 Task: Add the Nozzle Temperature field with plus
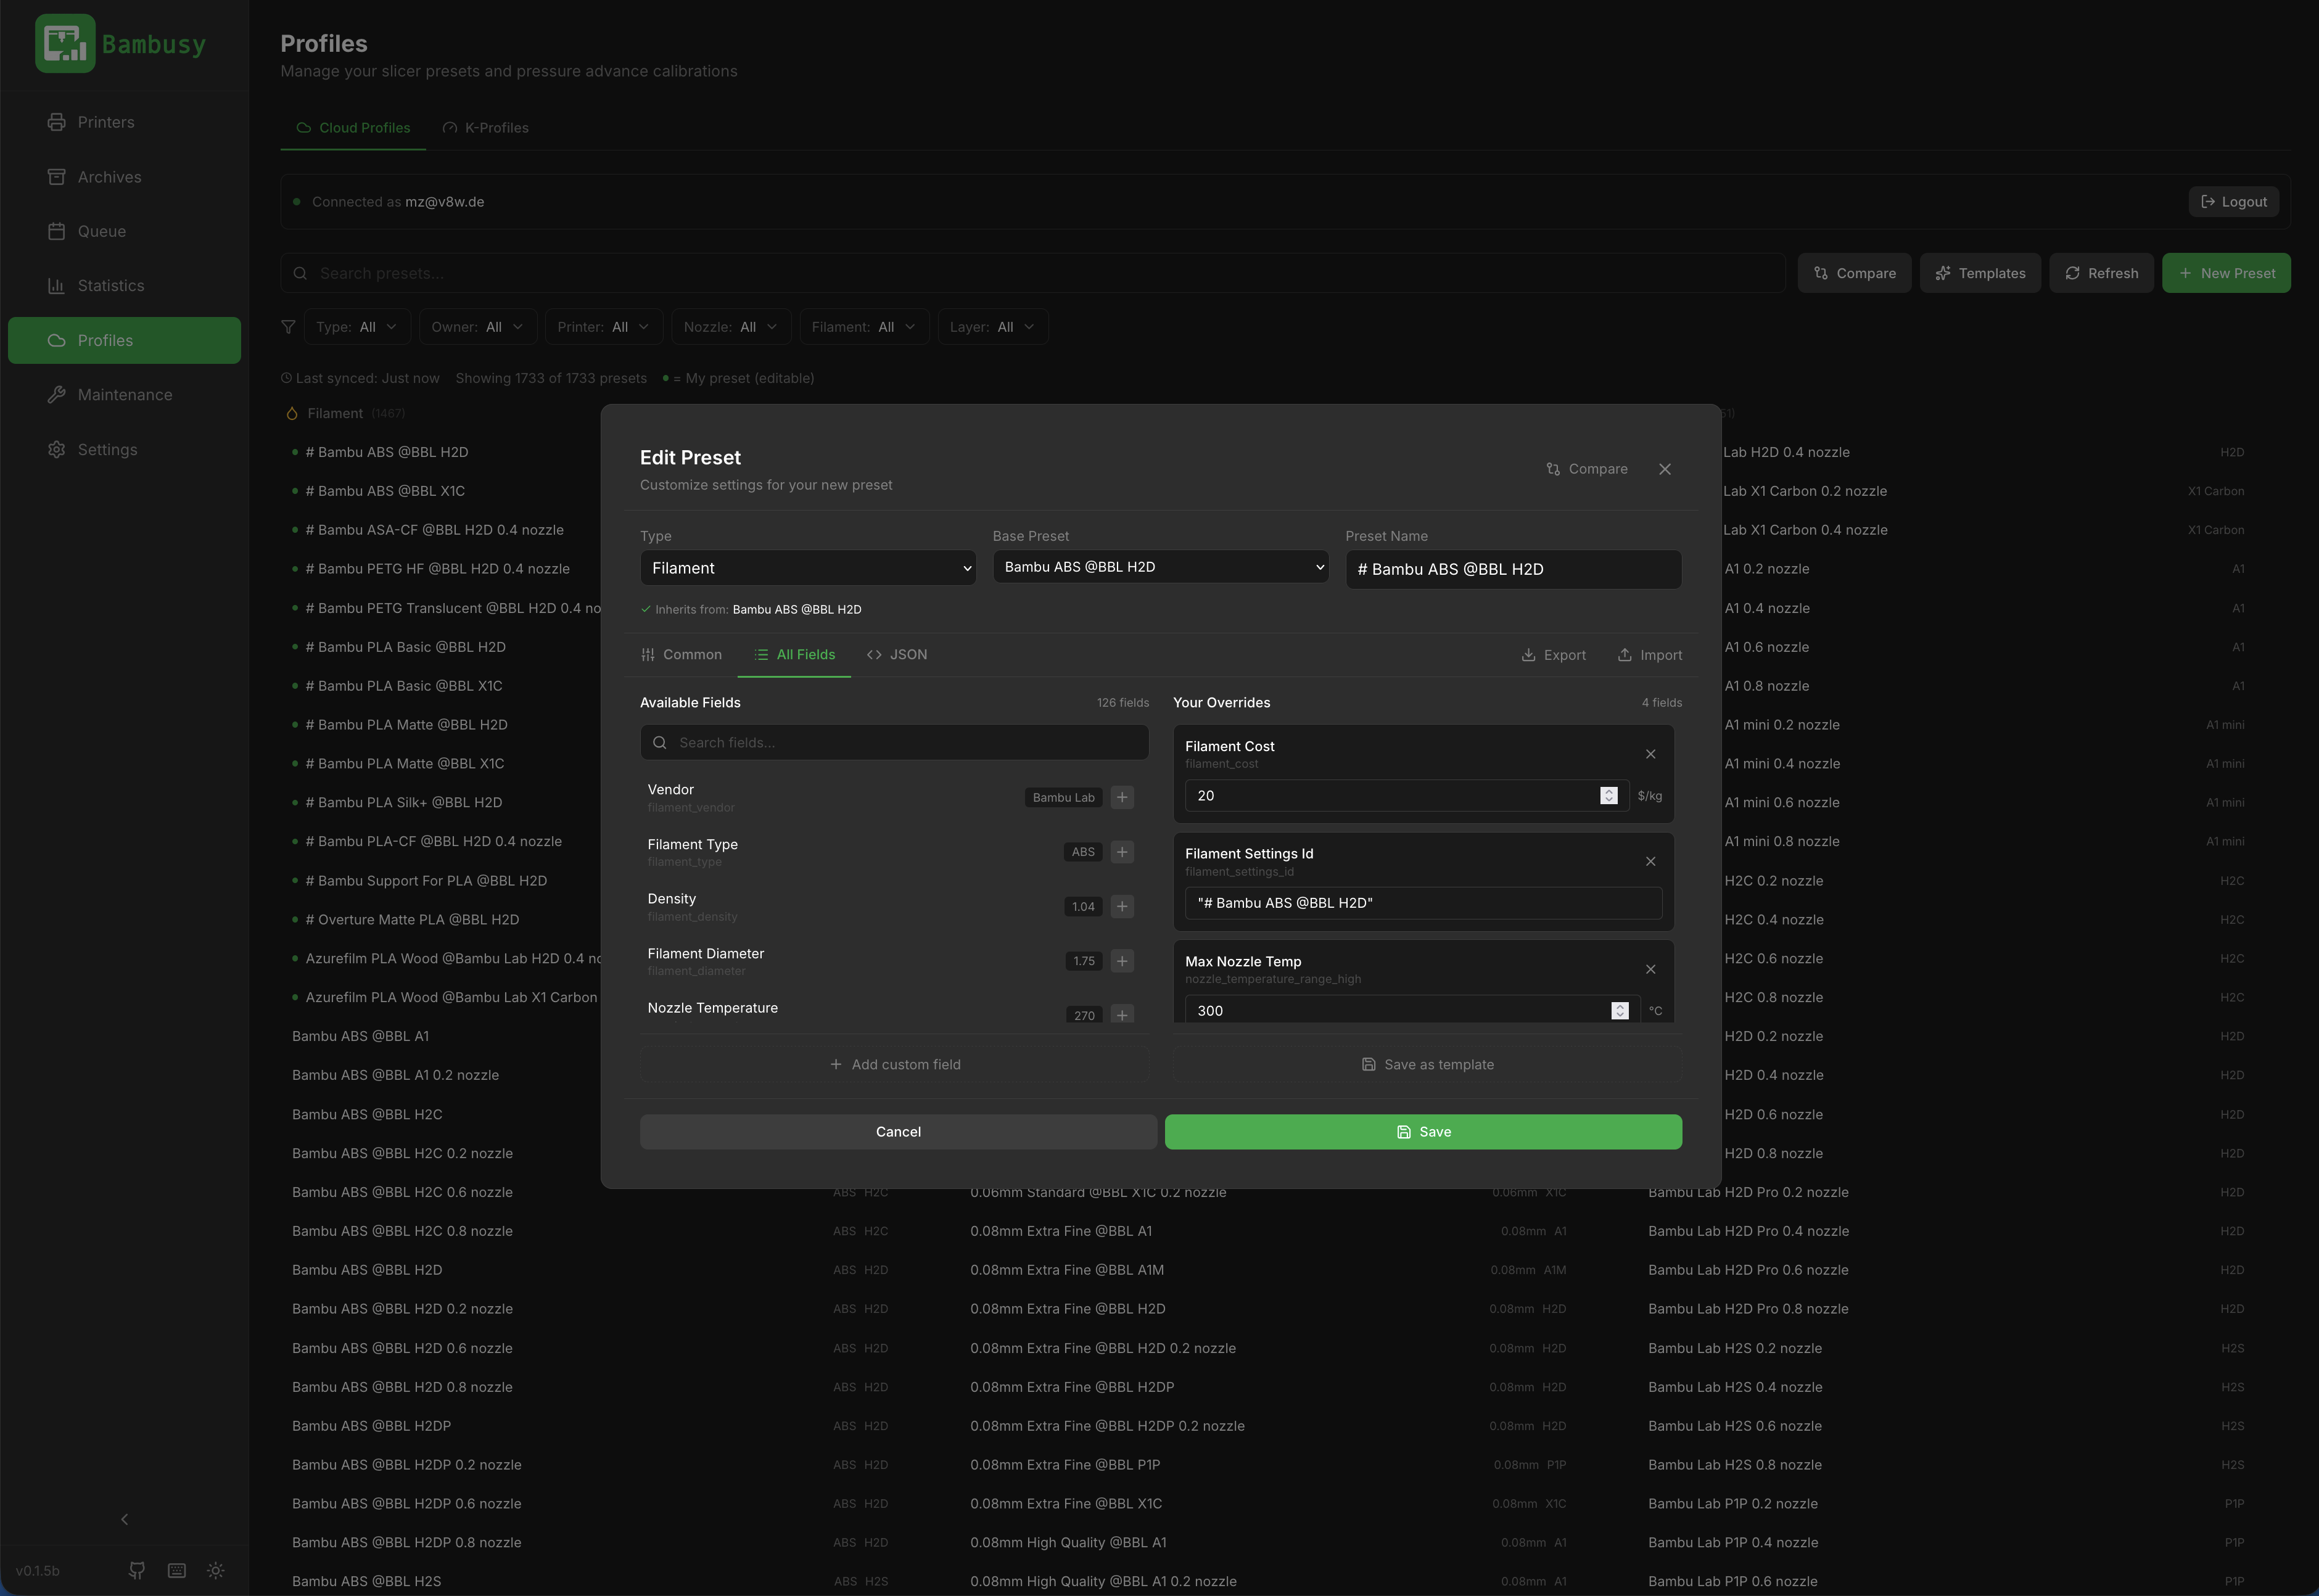(x=1122, y=1014)
